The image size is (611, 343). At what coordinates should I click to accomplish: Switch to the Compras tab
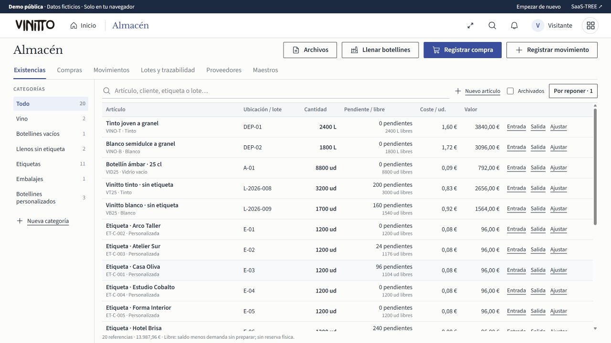(x=69, y=70)
